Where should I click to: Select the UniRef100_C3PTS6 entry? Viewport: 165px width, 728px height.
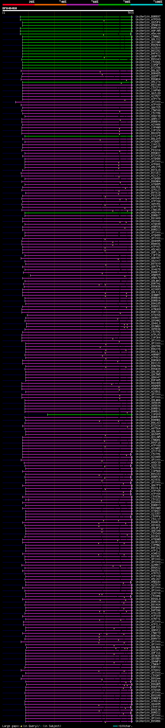148,255
